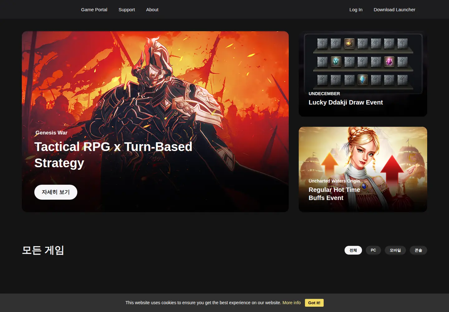449x312 pixels.
Task: Click the Log In link
Action: (x=356, y=10)
